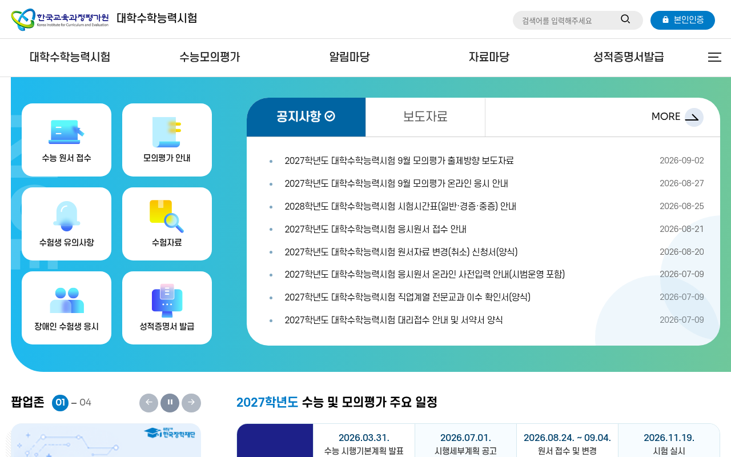Click the 본인인증 button
The image size is (731, 457).
(x=682, y=20)
